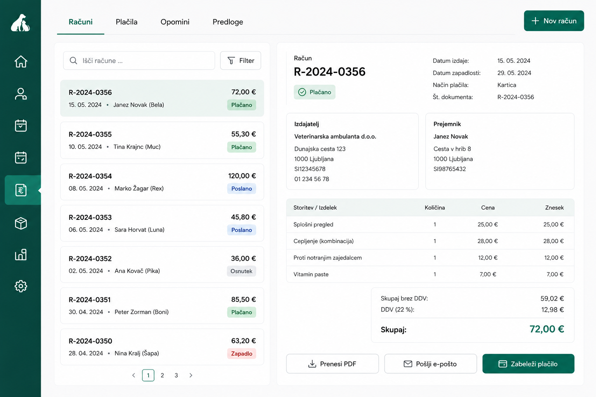The width and height of the screenshot is (596, 397).
Task: Select invoice R-2024-0354 in the list
Action: pyautogui.click(x=162, y=182)
